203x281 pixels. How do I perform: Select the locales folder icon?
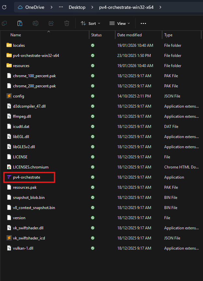9,45
